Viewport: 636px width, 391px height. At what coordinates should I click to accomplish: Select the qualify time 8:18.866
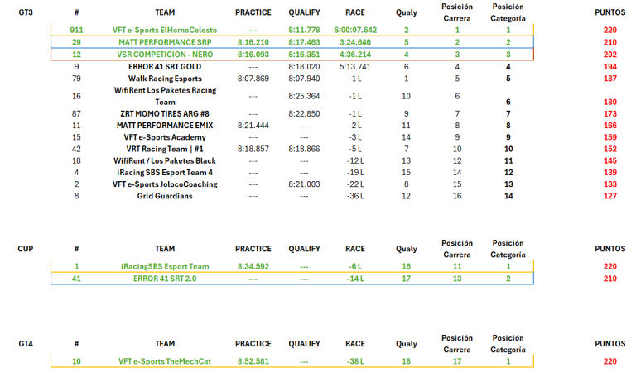304,149
